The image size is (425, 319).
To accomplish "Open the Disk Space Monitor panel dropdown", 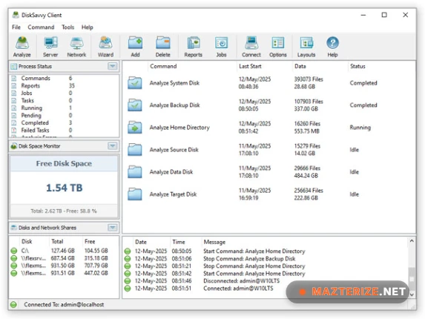I will (x=113, y=146).
